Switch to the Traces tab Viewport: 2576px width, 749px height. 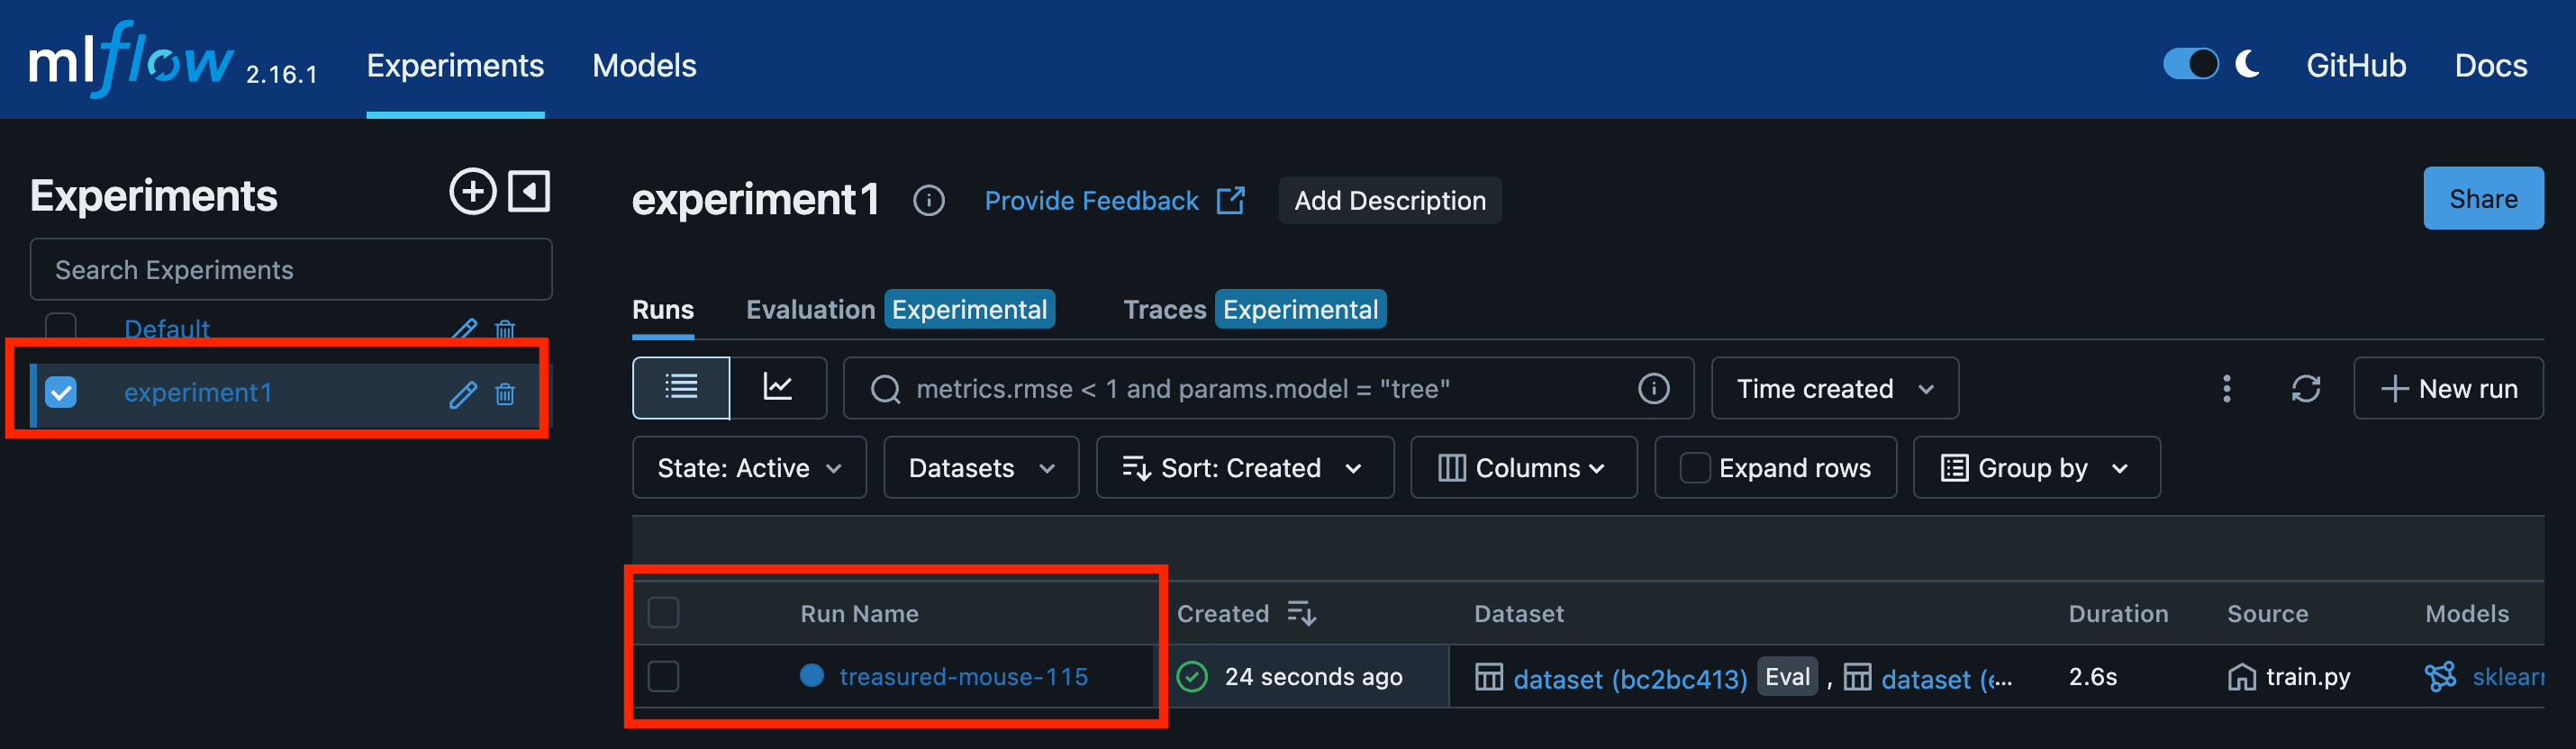click(1164, 310)
